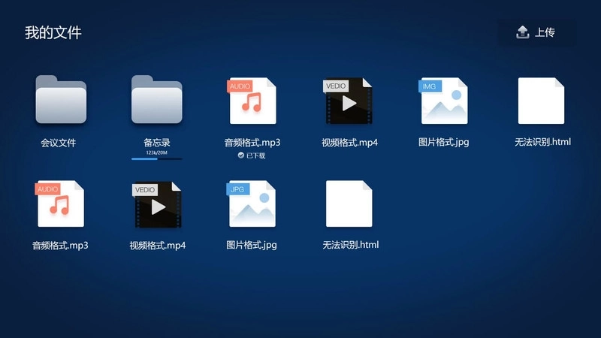Click the 备忘录 download progress bar
The height and width of the screenshot is (338, 601).
157,159
